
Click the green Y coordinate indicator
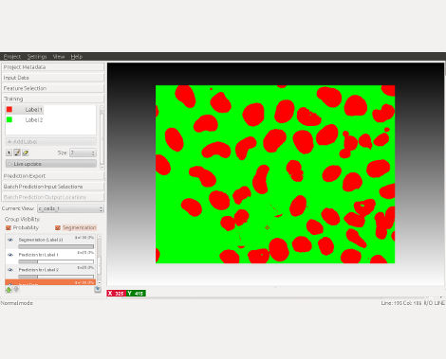[x=136, y=294]
